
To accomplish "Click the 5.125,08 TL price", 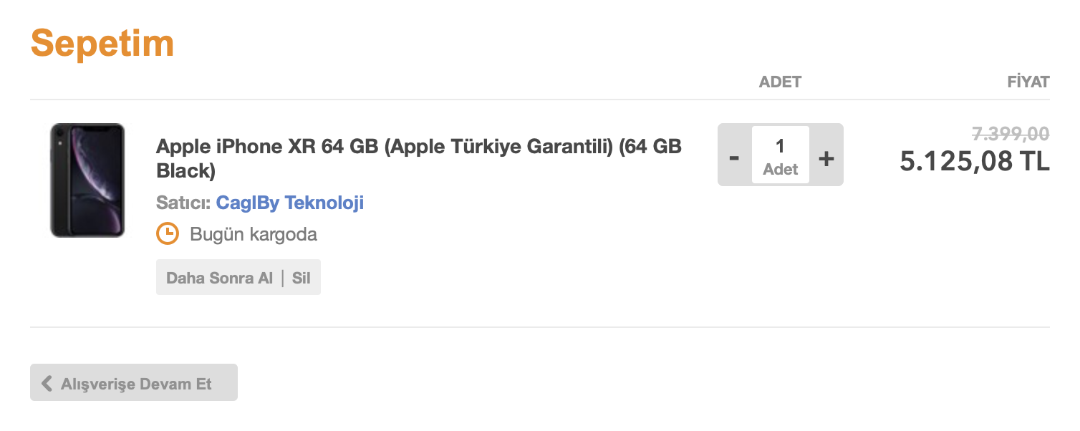I will click(x=974, y=161).
